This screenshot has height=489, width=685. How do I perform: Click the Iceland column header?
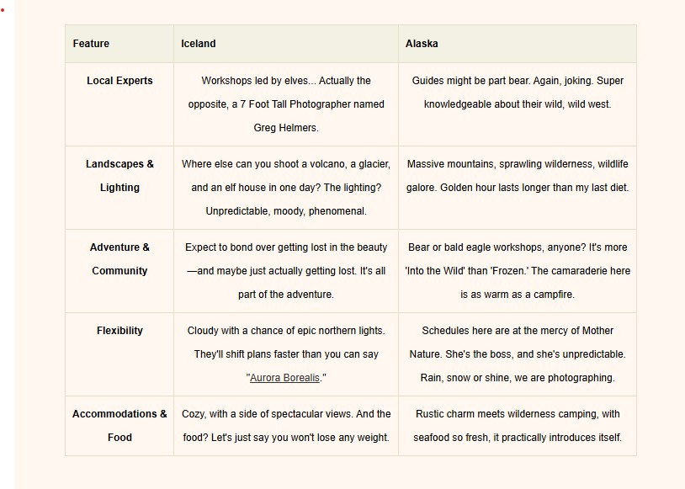(199, 44)
